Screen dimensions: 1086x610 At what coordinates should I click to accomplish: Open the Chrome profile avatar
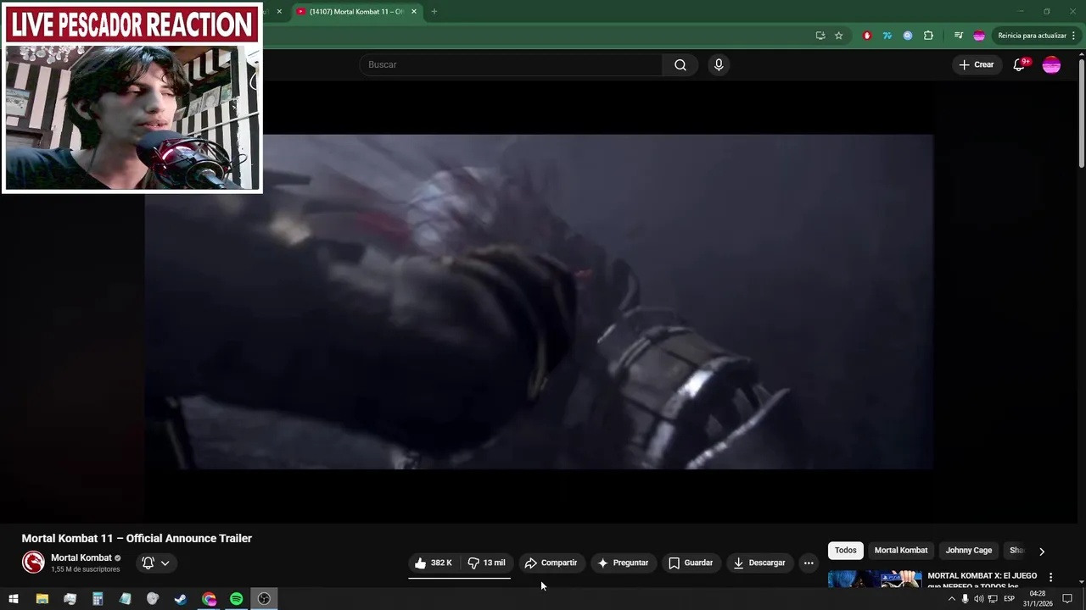(x=979, y=36)
